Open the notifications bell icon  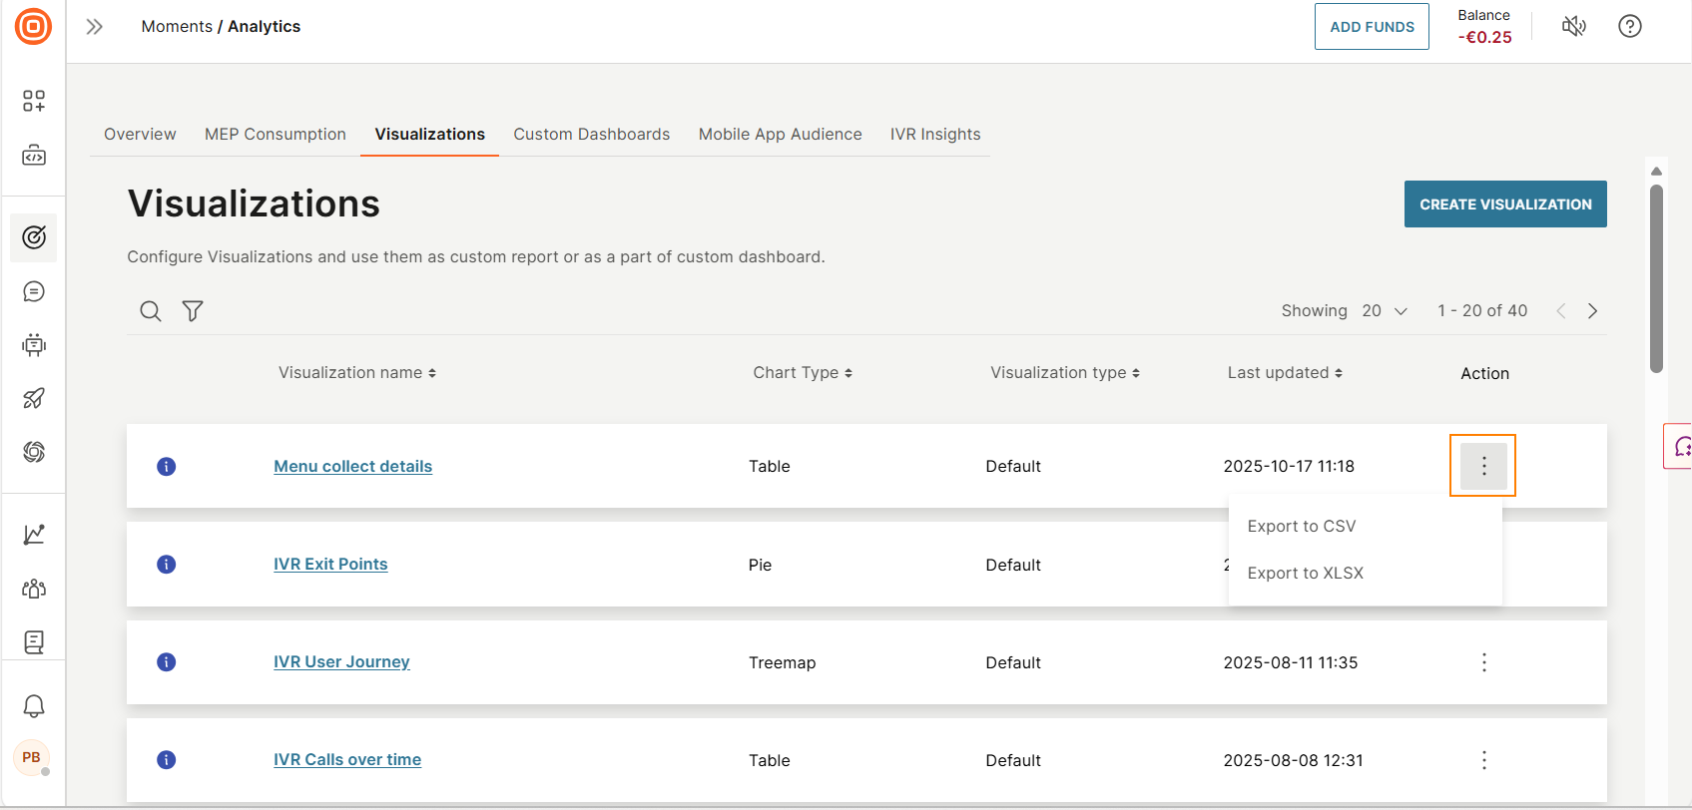point(34,706)
